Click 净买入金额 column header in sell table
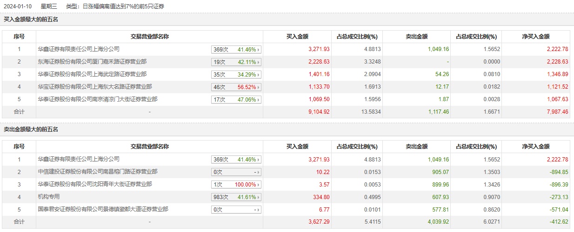574x232 pixels. click(535, 147)
